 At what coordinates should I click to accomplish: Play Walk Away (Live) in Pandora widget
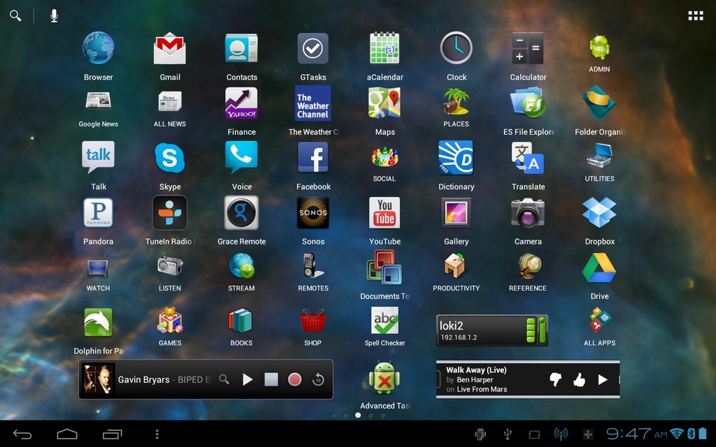click(603, 379)
